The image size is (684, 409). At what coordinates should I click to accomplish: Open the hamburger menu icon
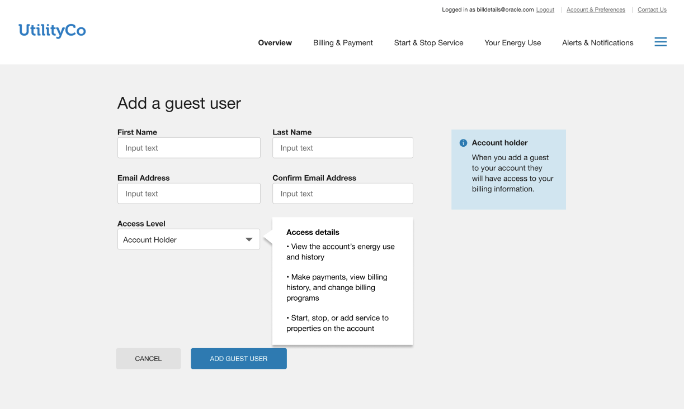(x=661, y=42)
